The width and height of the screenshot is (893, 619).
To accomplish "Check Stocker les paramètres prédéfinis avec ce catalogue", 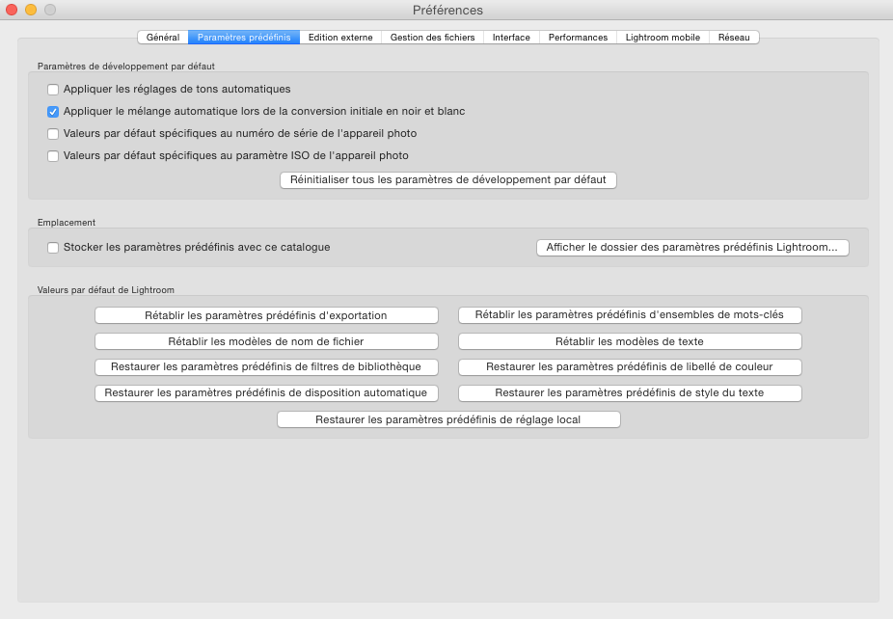I will point(53,248).
